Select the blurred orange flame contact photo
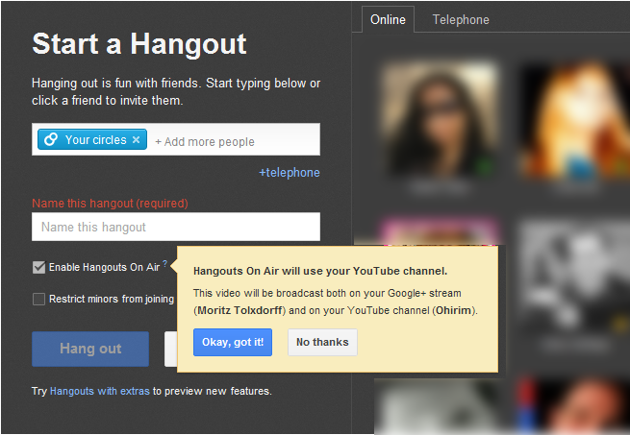The width and height of the screenshot is (630, 435). coord(574,120)
